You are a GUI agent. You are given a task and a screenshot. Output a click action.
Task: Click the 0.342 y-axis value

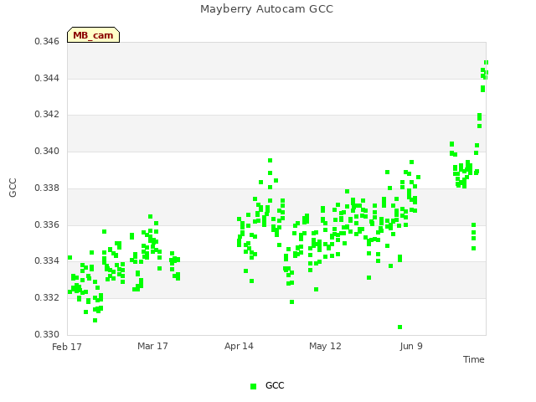(47, 114)
